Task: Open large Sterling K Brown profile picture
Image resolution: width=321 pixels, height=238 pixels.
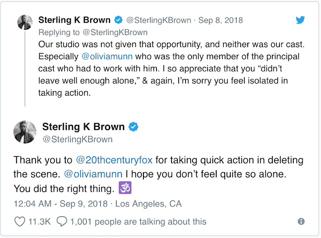Action: (25, 132)
